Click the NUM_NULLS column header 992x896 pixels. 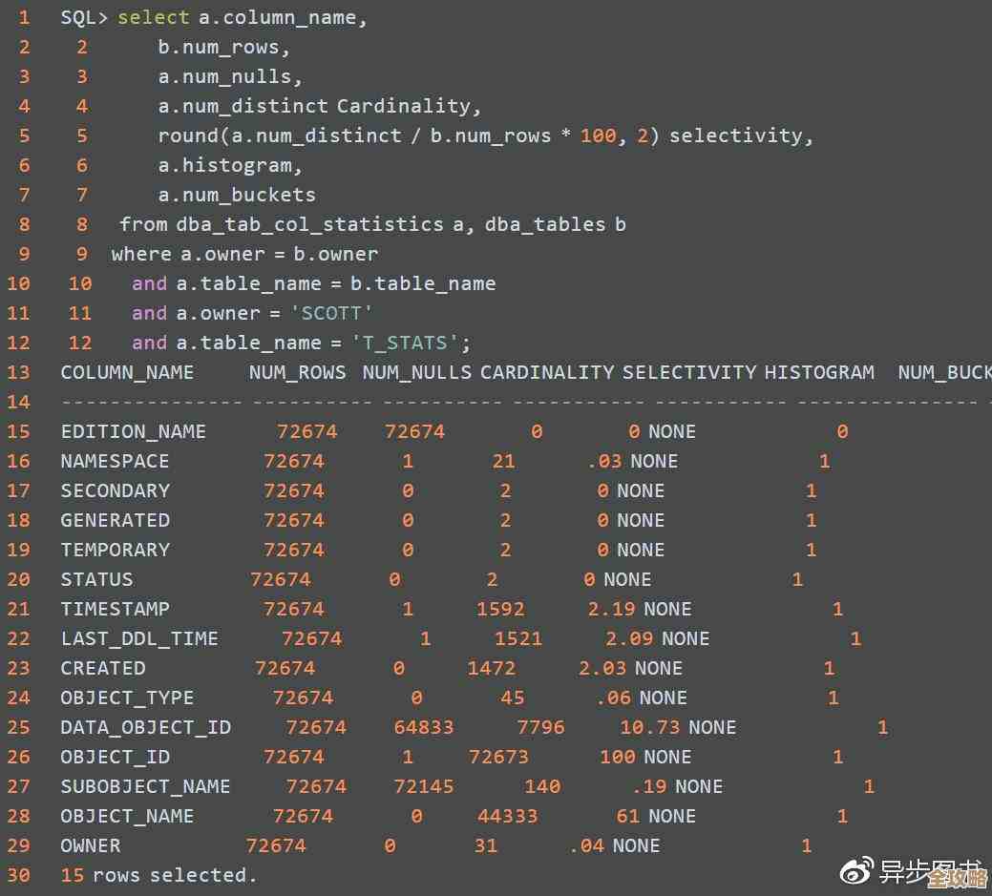coord(417,372)
